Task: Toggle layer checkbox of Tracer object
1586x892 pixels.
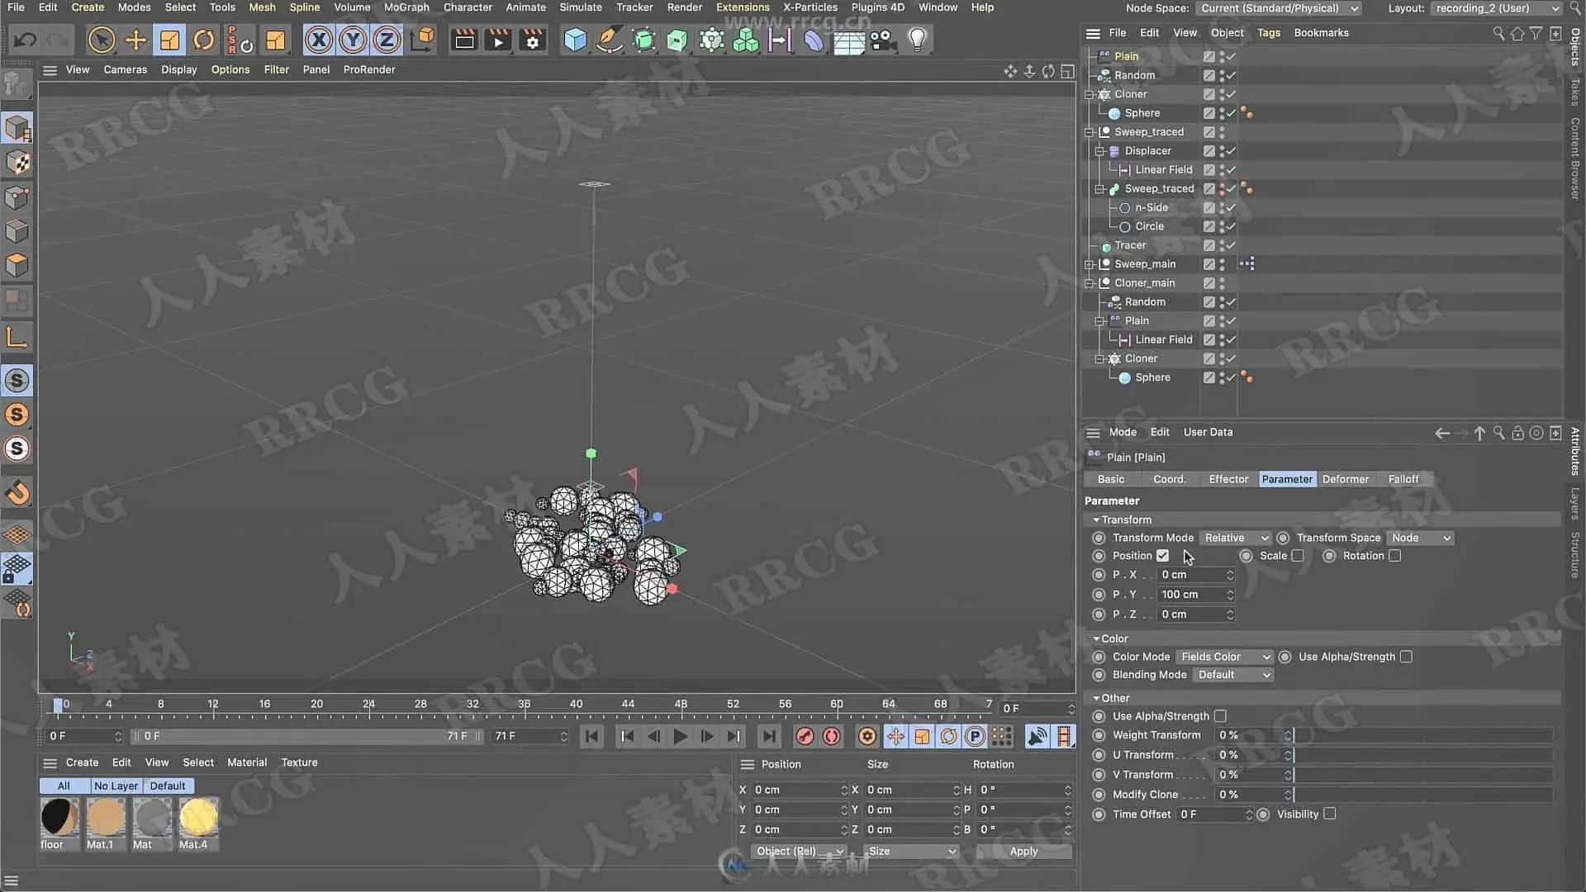Action: click(1209, 245)
